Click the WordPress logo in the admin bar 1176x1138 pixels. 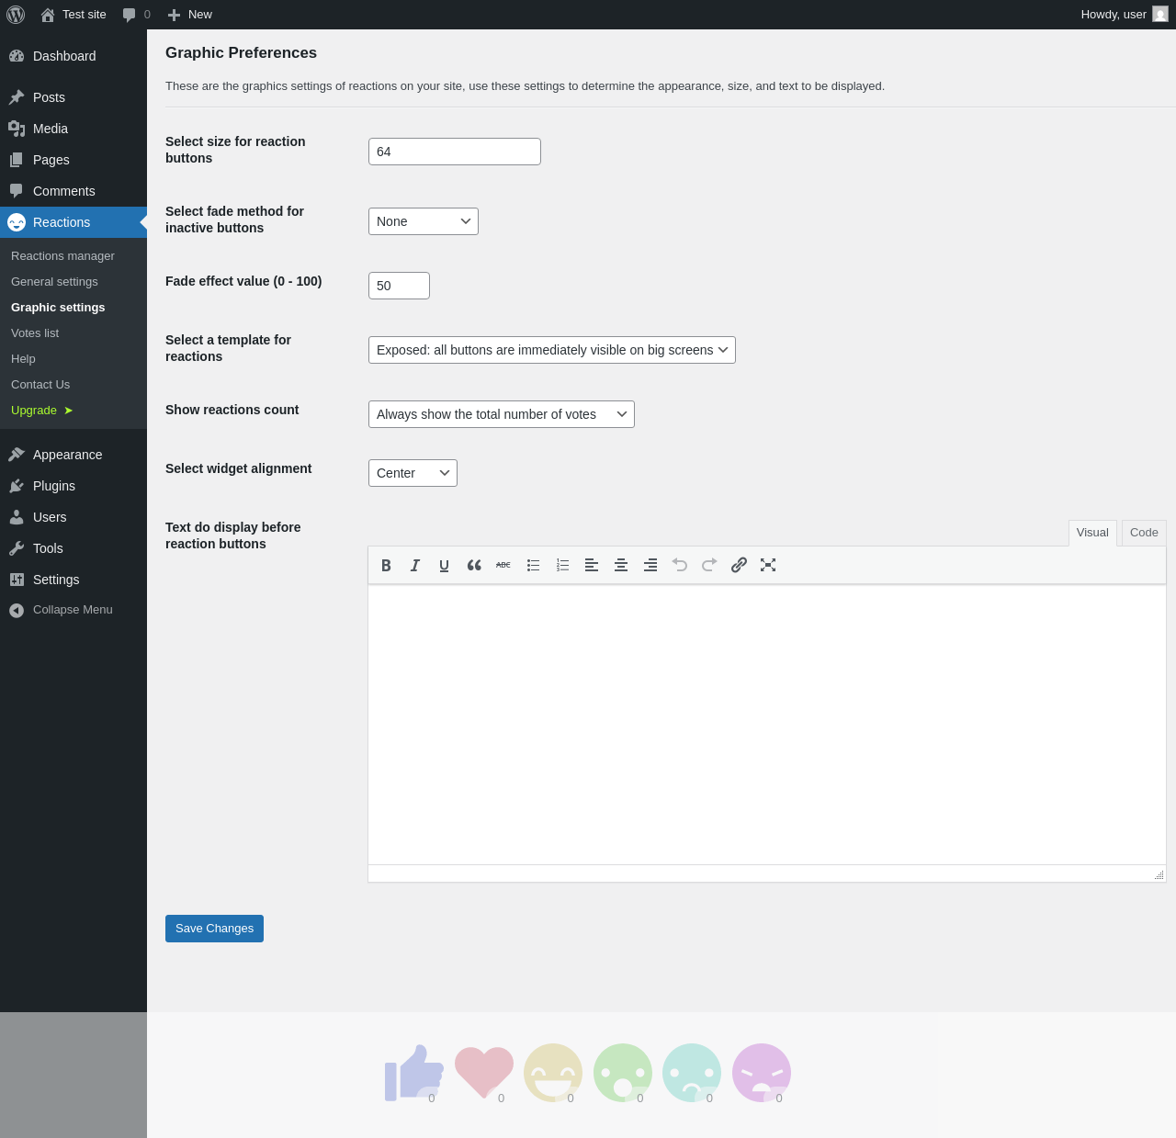click(x=16, y=15)
